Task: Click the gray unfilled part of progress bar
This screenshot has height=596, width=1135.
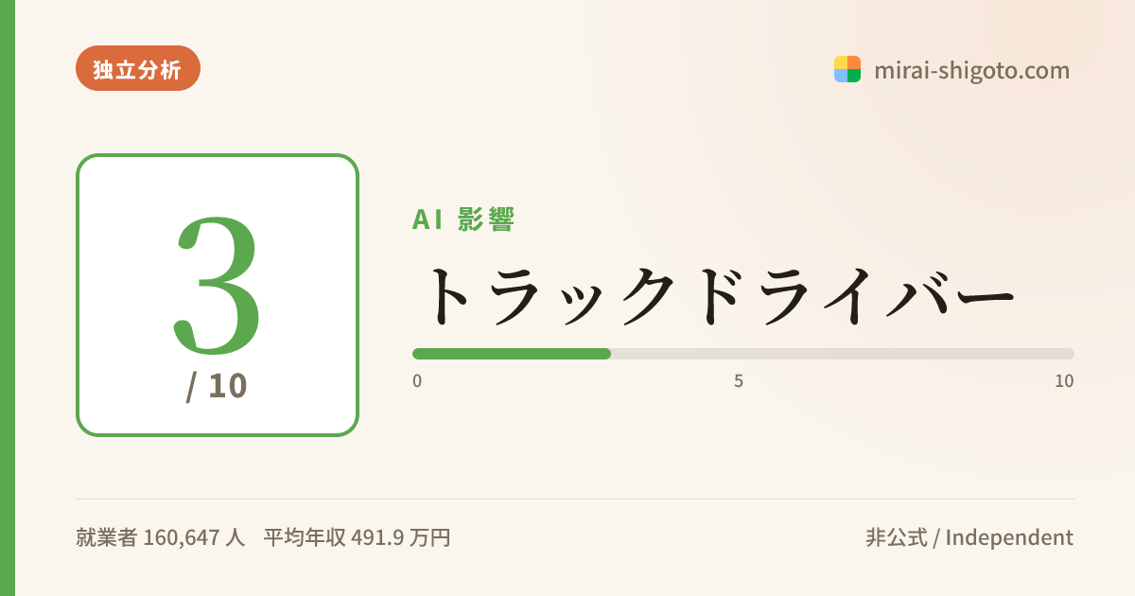Action: pyautogui.click(x=843, y=354)
